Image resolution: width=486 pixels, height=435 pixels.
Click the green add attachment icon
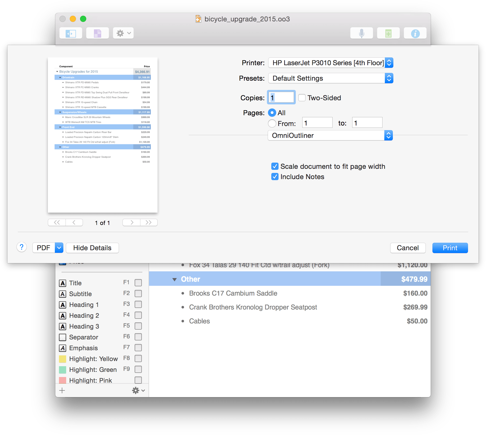click(388, 33)
